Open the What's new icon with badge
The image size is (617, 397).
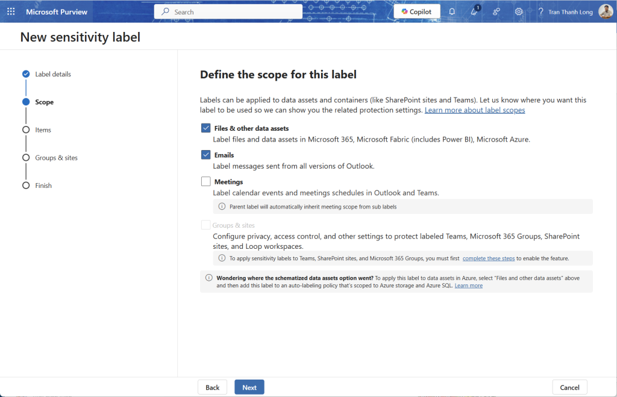click(x=474, y=11)
